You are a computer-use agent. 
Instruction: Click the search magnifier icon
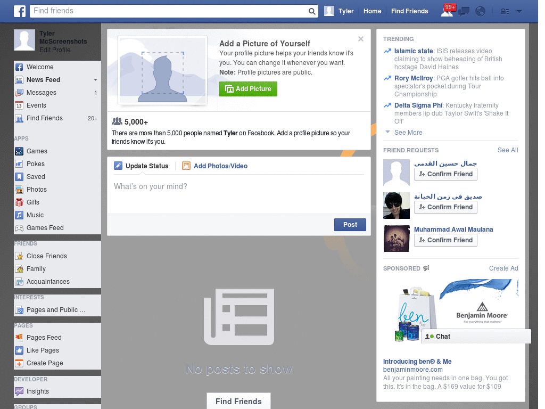[312, 11]
